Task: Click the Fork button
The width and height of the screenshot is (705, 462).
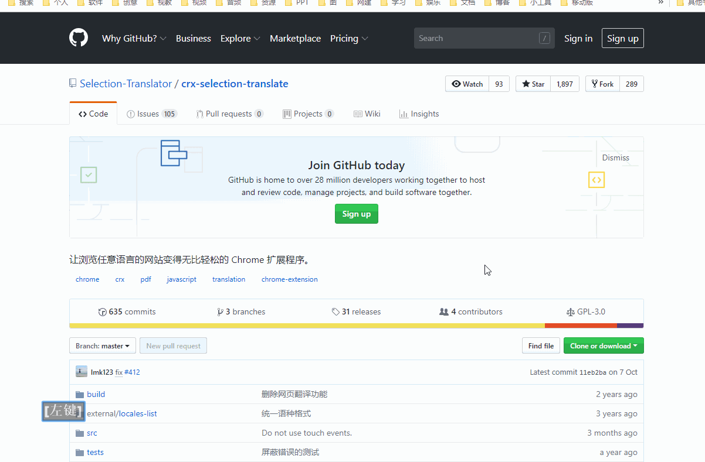Action: (x=602, y=84)
